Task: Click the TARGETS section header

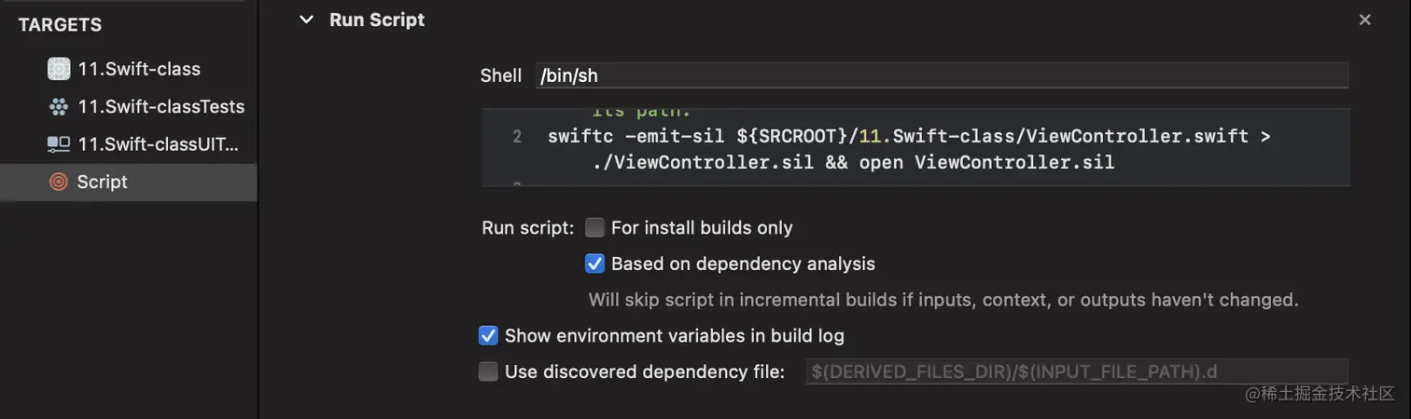Action: click(61, 25)
